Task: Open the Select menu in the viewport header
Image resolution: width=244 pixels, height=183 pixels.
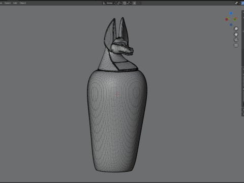Action: click(8, 3)
